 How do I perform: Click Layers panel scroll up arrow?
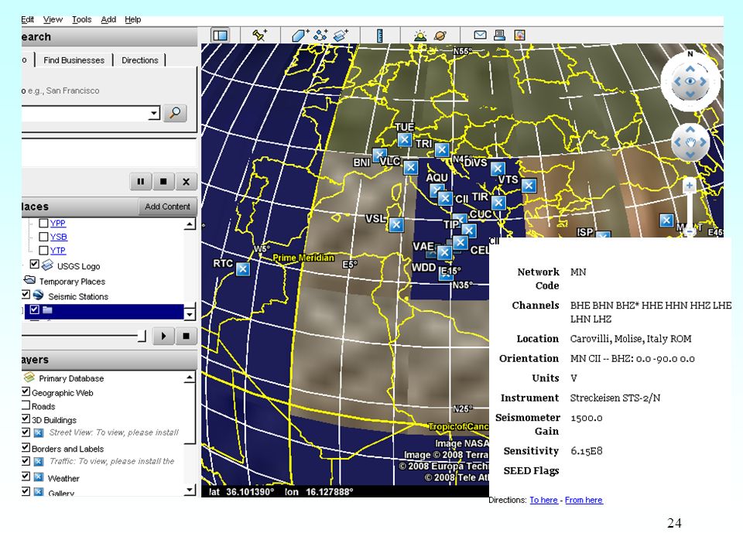pyautogui.click(x=190, y=378)
